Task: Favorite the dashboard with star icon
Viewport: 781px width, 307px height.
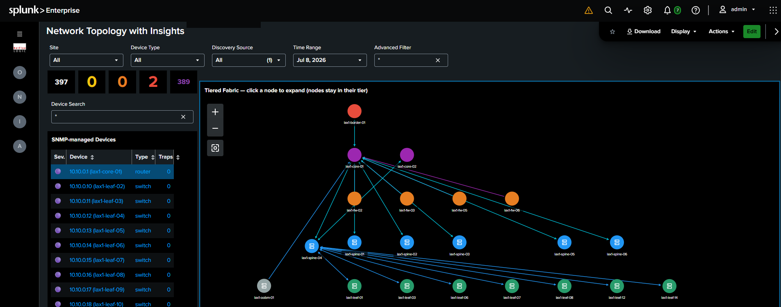Action: pos(613,32)
